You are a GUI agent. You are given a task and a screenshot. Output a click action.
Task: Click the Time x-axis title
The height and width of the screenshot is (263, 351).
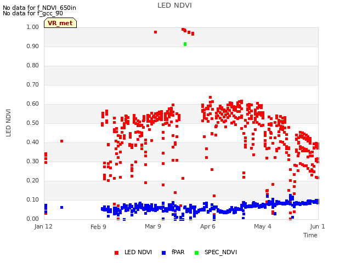[310, 235]
